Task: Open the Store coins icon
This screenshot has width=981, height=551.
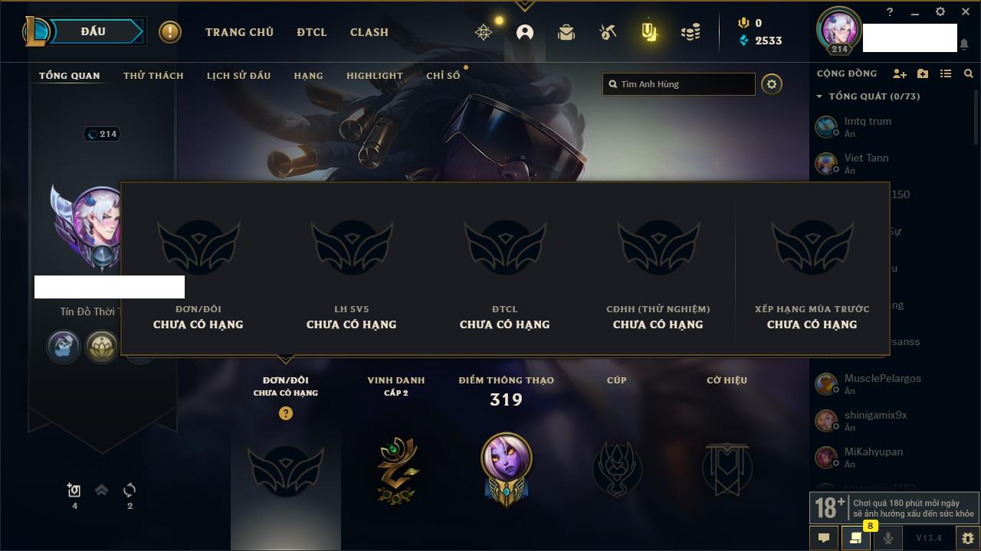Action: [x=691, y=32]
